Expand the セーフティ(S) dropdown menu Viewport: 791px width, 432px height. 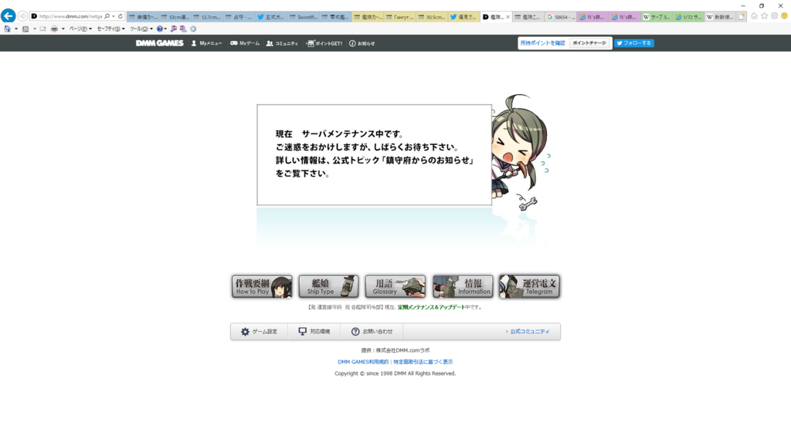pyautogui.click(x=110, y=29)
